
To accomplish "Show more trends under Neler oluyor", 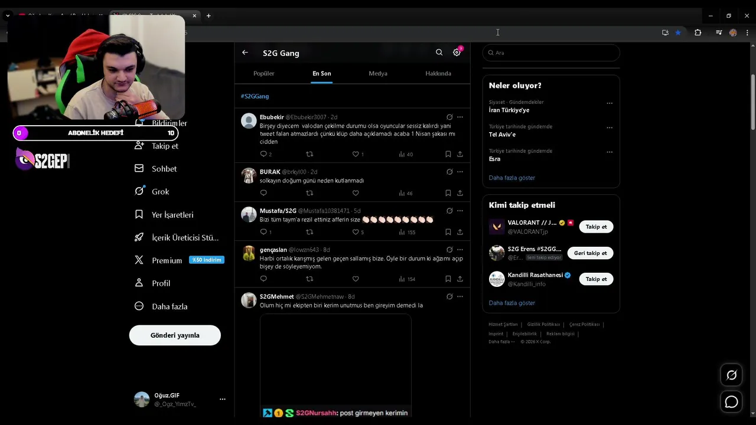I will [512, 178].
